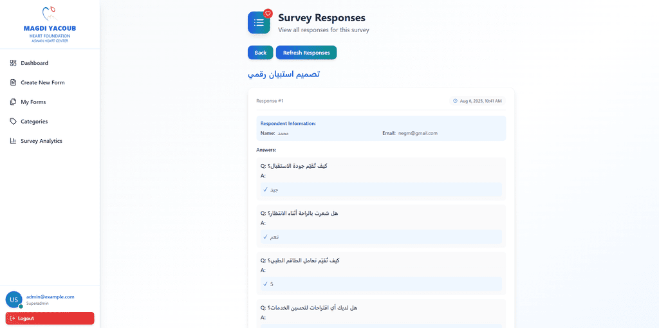Click the clock icon beside Aug 6 timestamp

pyautogui.click(x=455, y=101)
